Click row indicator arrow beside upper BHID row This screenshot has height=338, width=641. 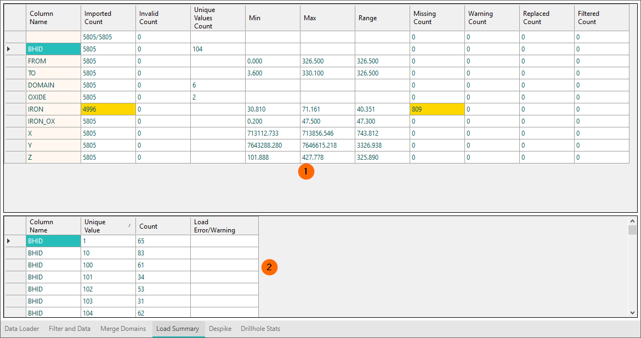pos(9,49)
